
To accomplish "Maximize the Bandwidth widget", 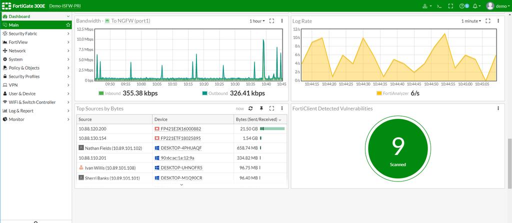I will [x=271, y=21].
